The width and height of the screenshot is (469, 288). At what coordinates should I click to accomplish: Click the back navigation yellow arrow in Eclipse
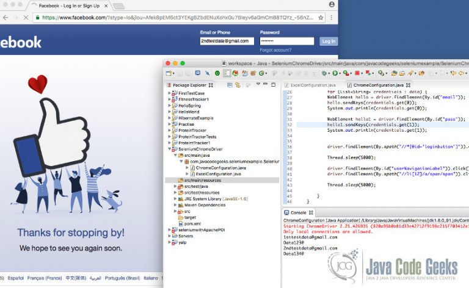[x=462, y=73]
